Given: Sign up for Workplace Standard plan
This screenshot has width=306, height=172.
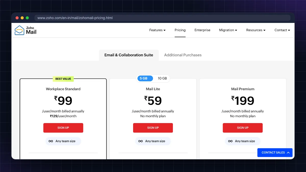Looking at the screenshot, I should click(63, 128).
